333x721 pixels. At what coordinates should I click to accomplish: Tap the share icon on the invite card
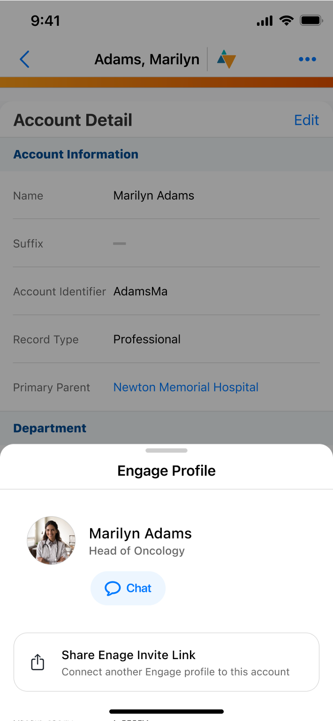38,662
